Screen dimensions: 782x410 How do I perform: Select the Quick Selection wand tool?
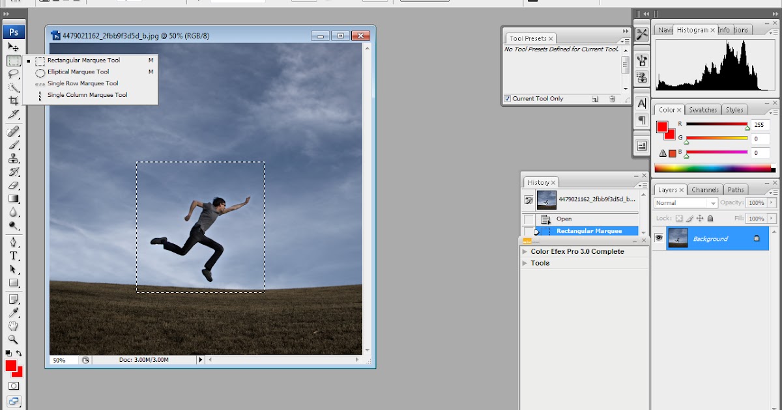tap(14, 87)
